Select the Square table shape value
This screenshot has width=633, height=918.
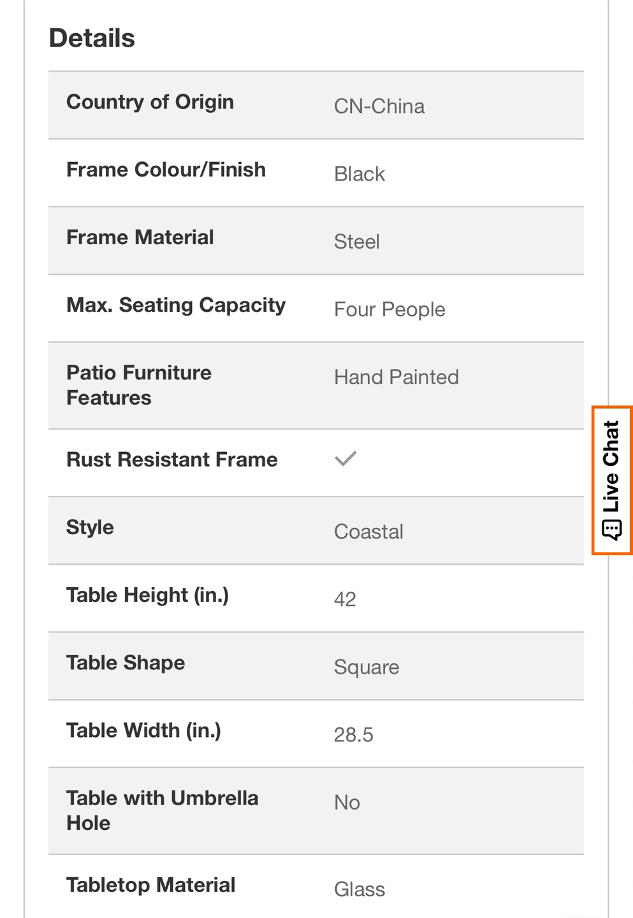[367, 667]
